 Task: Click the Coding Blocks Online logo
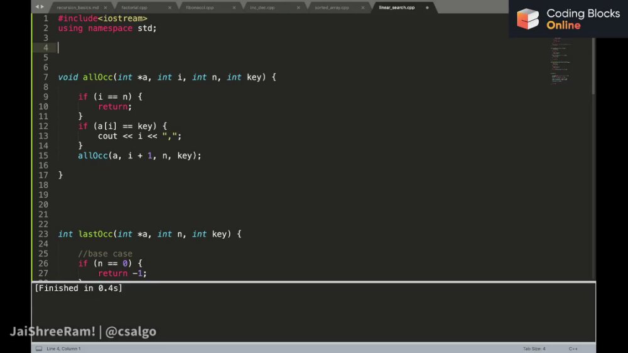point(568,19)
